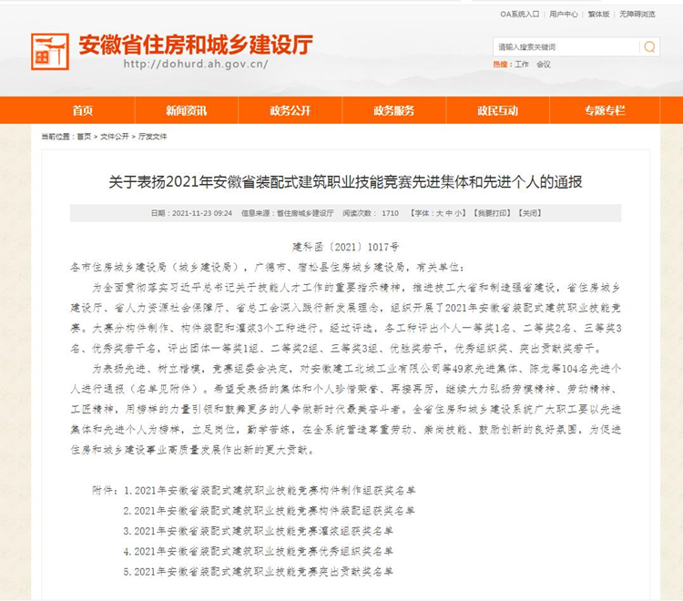This screenshot has height=601, width=683.
Task: Switch to 繁体版 traditional Chinese
Action: [598, 15]
